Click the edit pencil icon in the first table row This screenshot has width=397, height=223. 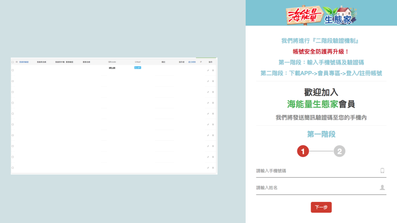click(x=208, y=70)
